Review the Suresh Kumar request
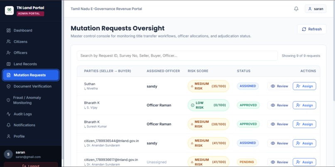This screenshot has width=335, height=167. click(x=279, y=124)
